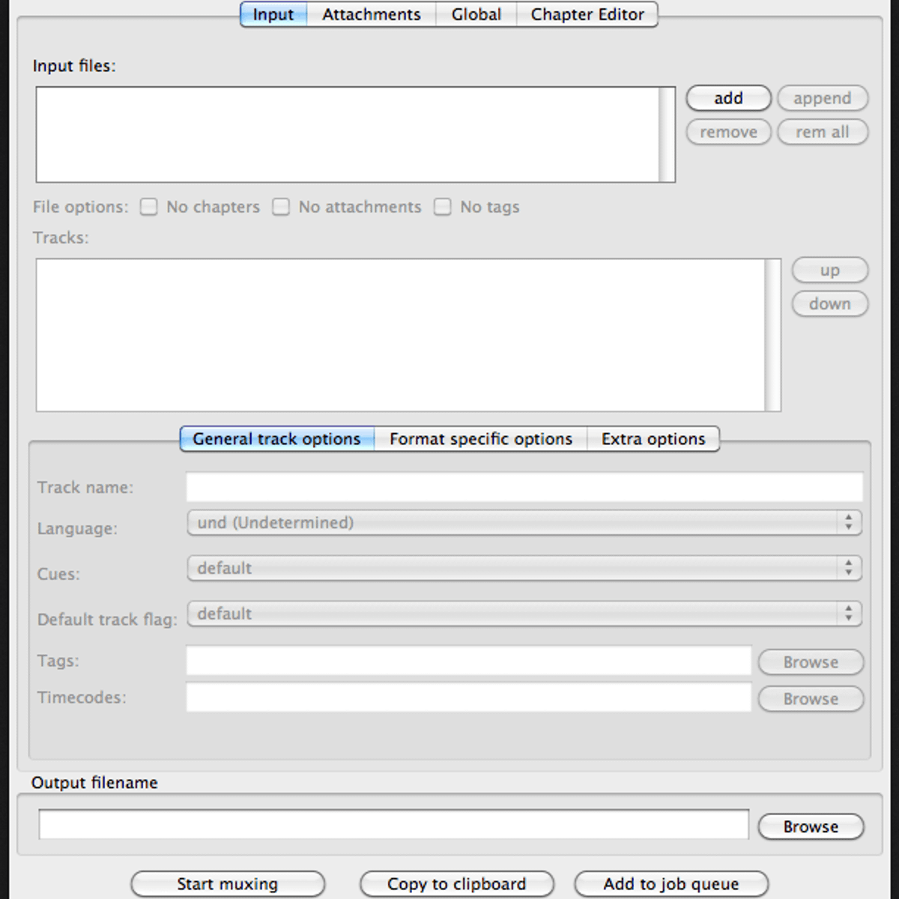
Task: Select the Global tab
Action: pyautogui.click(x=476, y=14)
